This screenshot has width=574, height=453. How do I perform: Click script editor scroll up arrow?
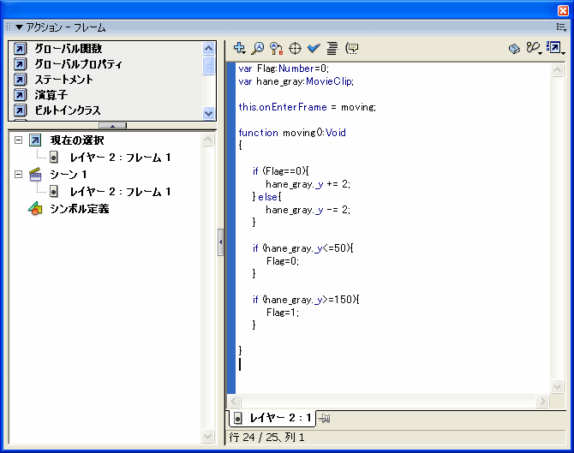(557, 69)
